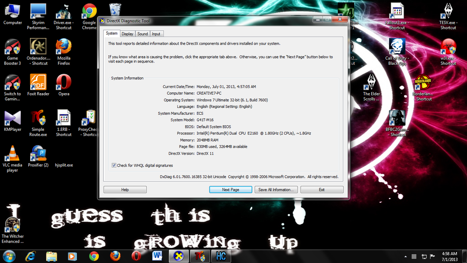467x263 pixels.
Task: Click the page file 830MB used value
Action: tap(222, 146)
